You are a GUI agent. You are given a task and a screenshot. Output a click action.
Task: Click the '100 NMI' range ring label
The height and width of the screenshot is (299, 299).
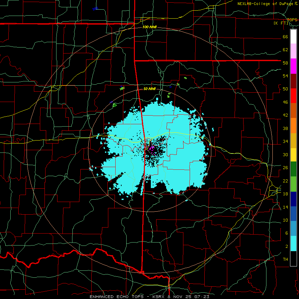point(149,27)
